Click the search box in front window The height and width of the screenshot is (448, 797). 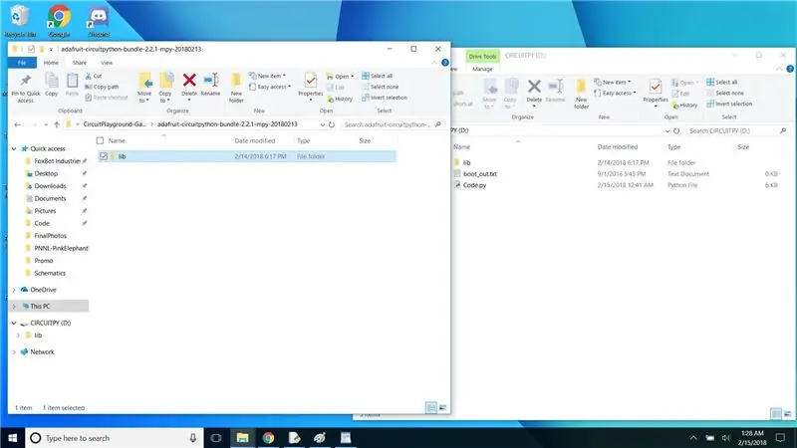coord(391,124)
